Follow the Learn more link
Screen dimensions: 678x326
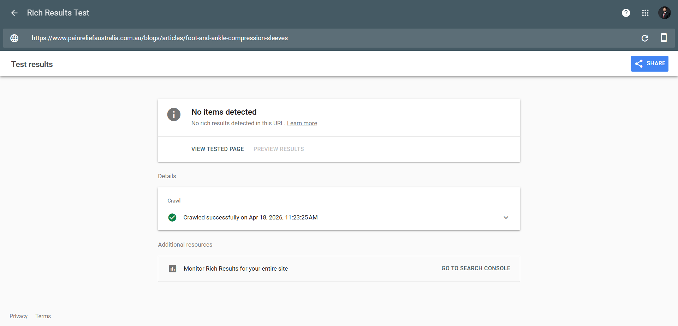[302, 123]
